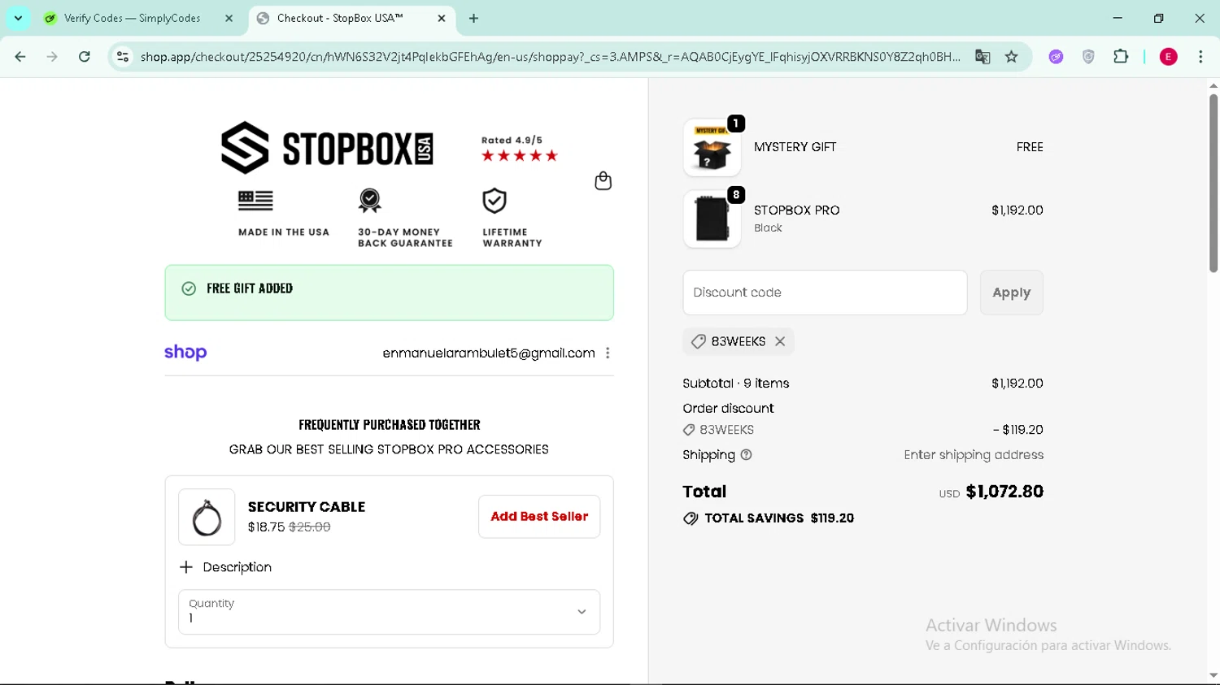The height and width of the screenshot is (685, 1220).
Task: Open Chrome three-dot menu
Action: click(x=1200, y=57)
